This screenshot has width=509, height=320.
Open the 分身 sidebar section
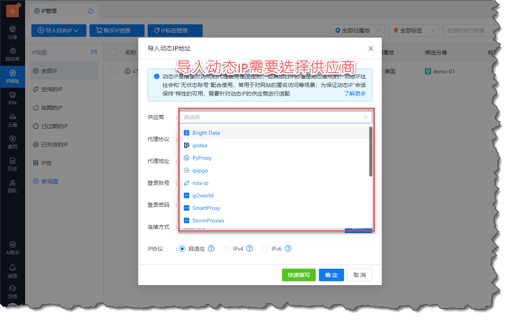[x=13, y=33]
